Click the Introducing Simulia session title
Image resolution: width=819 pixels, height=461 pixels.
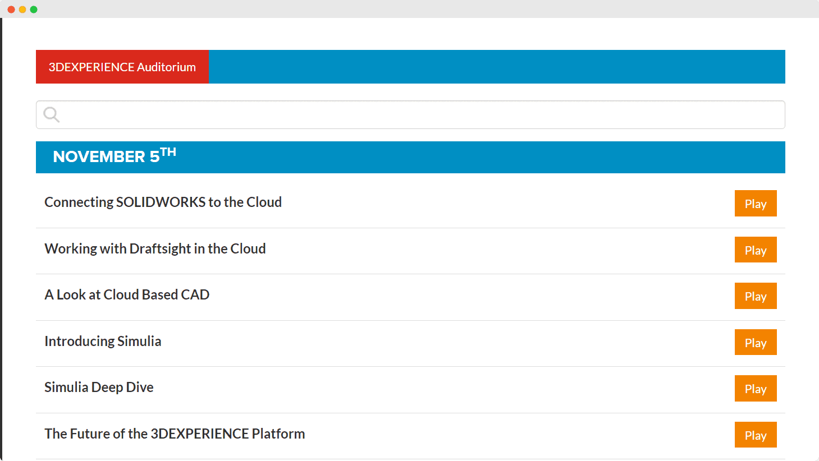pyautogui.click(x=103, y=341)
